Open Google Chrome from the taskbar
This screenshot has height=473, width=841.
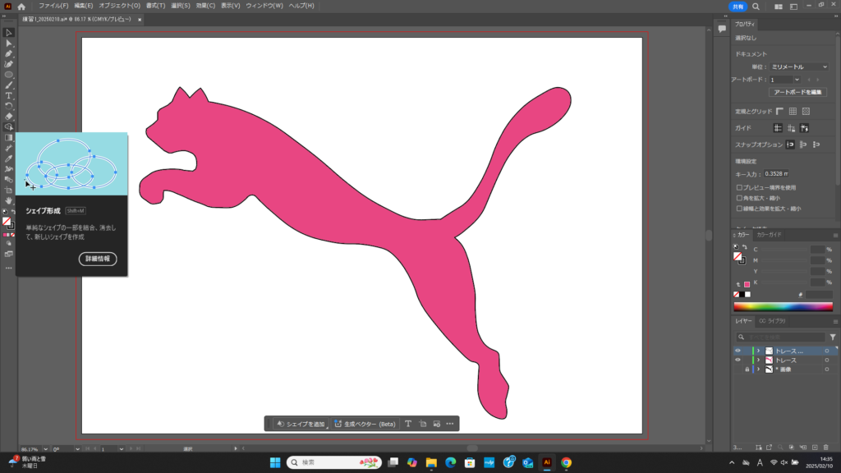point(566,462)
